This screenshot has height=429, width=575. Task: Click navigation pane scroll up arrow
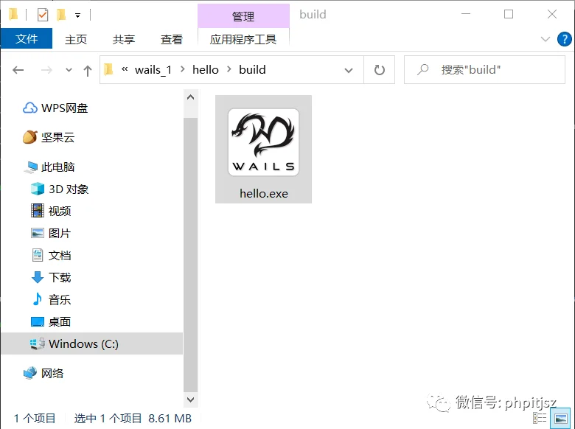coord(190,97)
